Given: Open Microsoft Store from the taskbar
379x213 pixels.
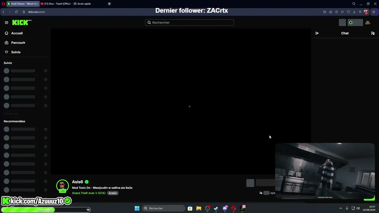Looking at the screenshot, I should pyautogui.click(x=190, y=208).
